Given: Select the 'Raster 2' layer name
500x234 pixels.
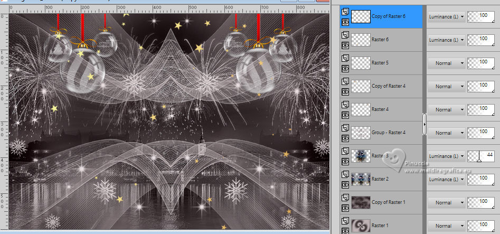Looking at the screenshot, I should click(380, 179).
